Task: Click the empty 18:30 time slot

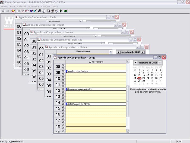Action: pos(96,128)
